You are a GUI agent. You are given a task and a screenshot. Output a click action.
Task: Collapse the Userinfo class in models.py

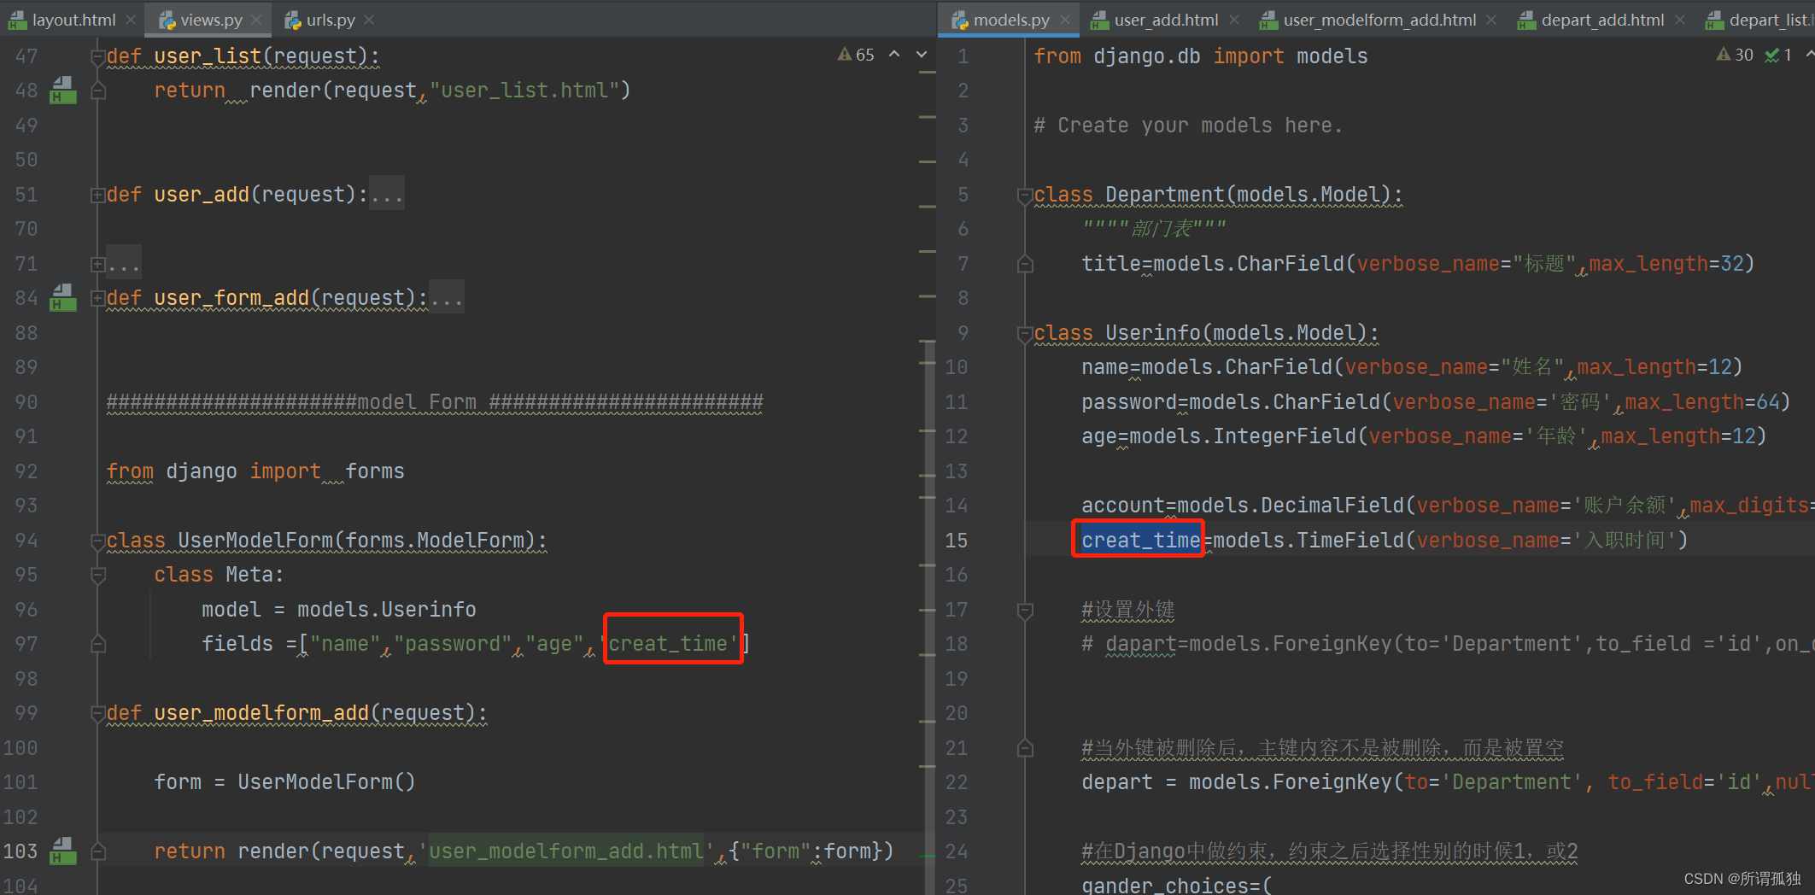[x=1025, y=334]
